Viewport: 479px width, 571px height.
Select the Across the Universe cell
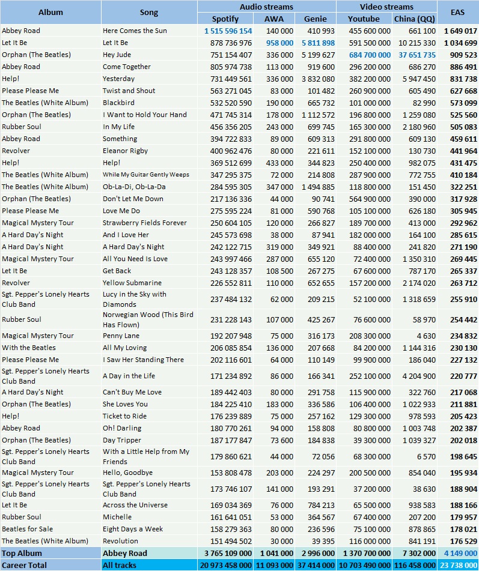pos(149,505)
